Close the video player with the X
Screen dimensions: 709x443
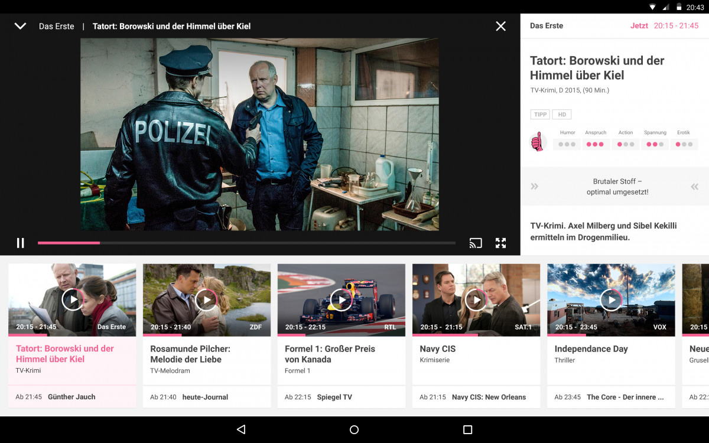[x=500, y=26]
